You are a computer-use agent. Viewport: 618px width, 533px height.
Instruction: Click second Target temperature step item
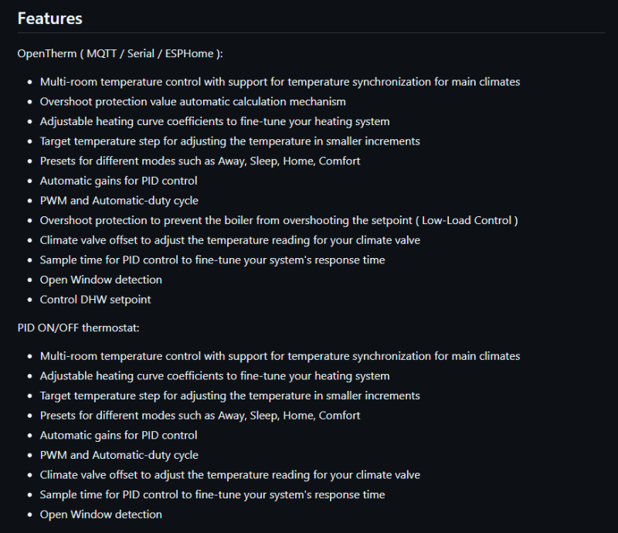tap(229, 396)
